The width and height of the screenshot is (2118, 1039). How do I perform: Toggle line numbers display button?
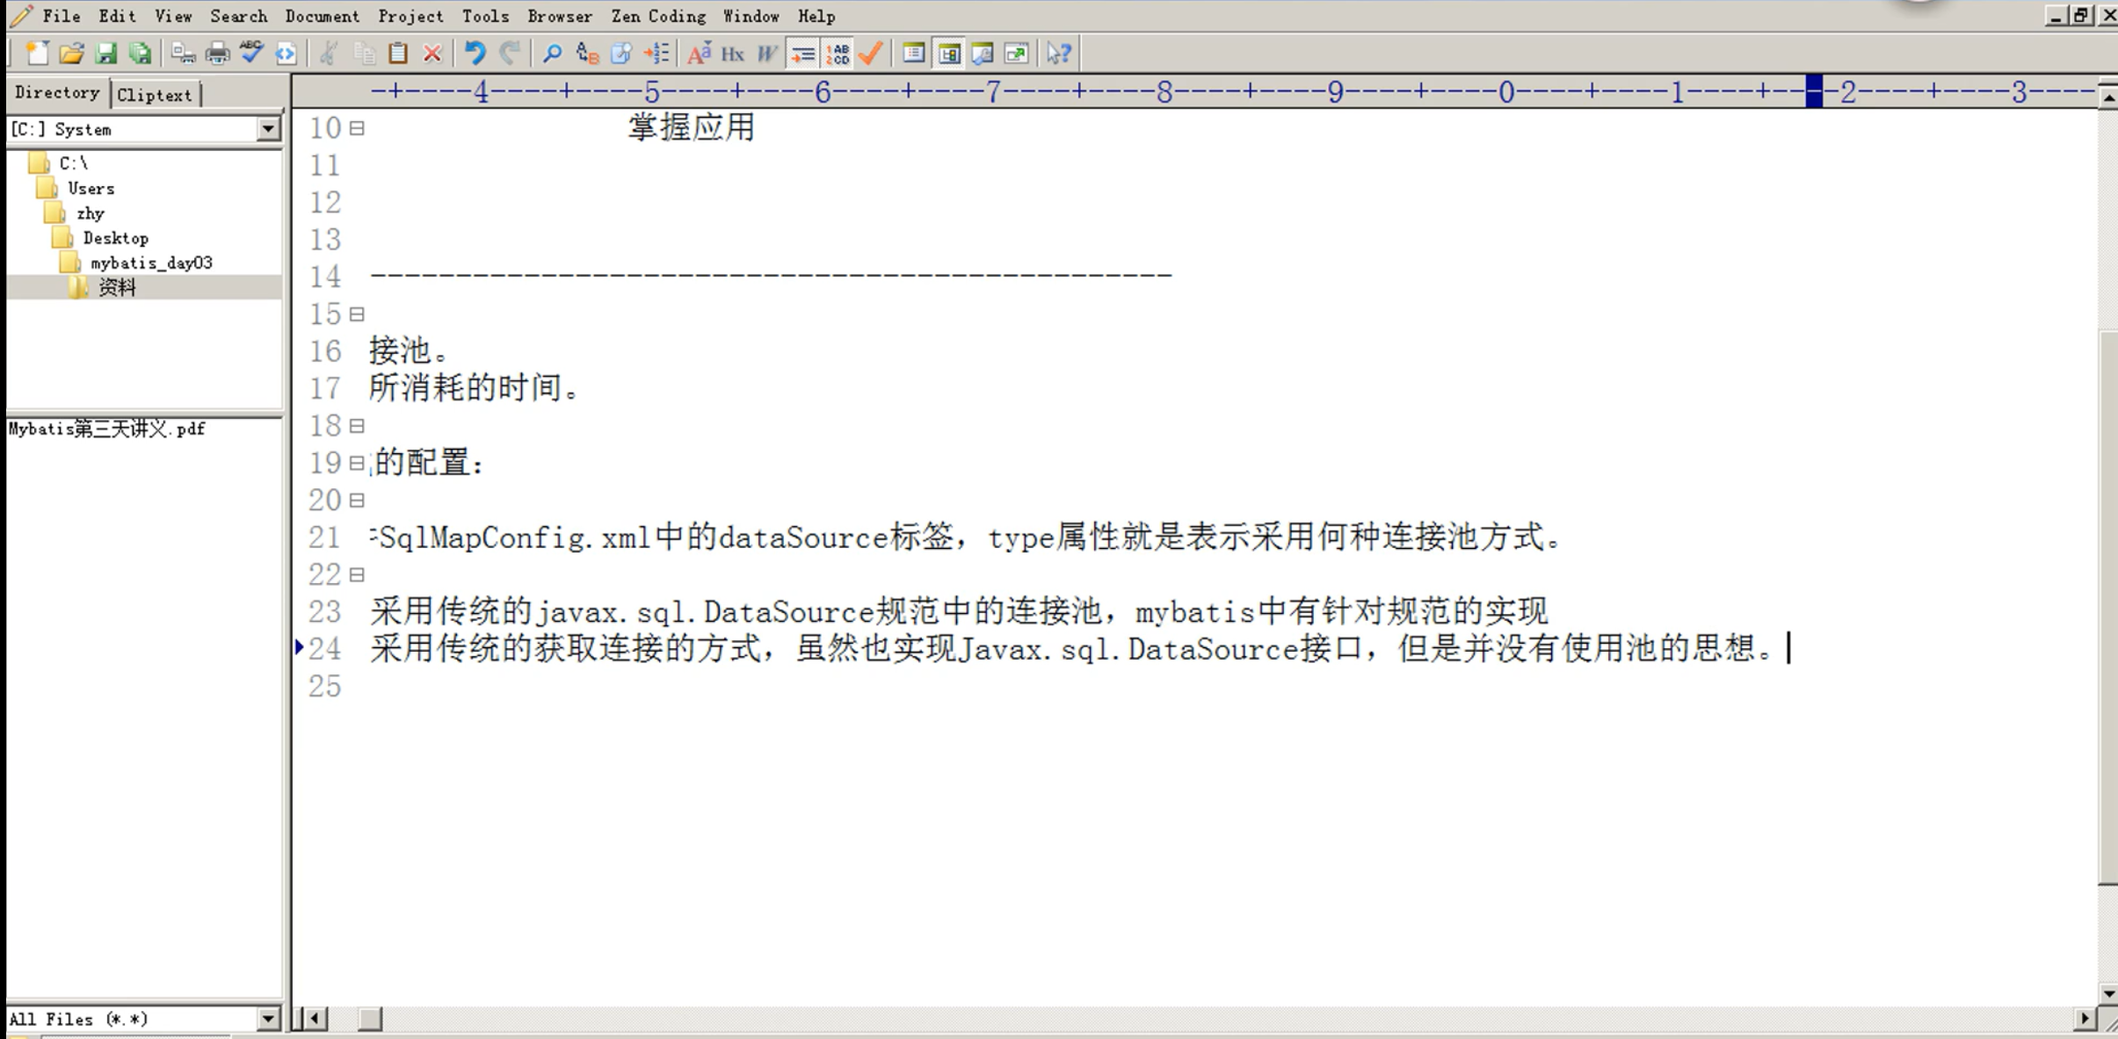click(x=838, y=54)
